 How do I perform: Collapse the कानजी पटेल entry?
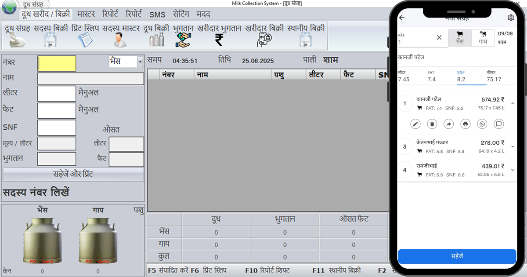pyautogui.click(x=512, y=103)
